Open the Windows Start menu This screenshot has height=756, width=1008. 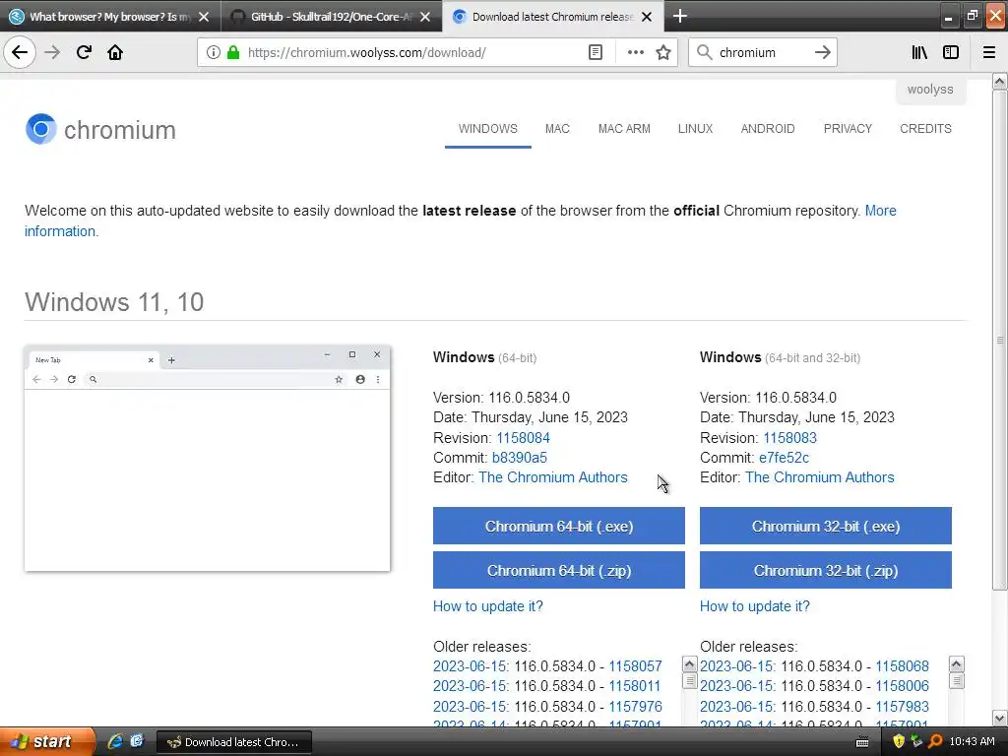[x=47, y=741]
